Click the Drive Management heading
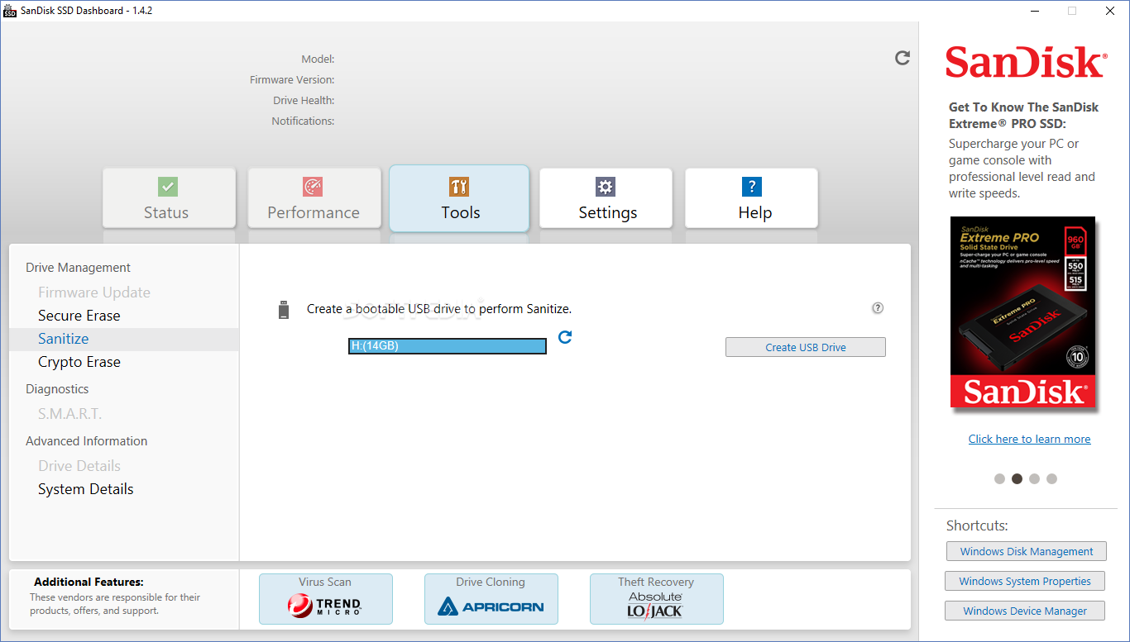Image resolution: width=1130 pixels, height=642 pixels. (78, 268)
